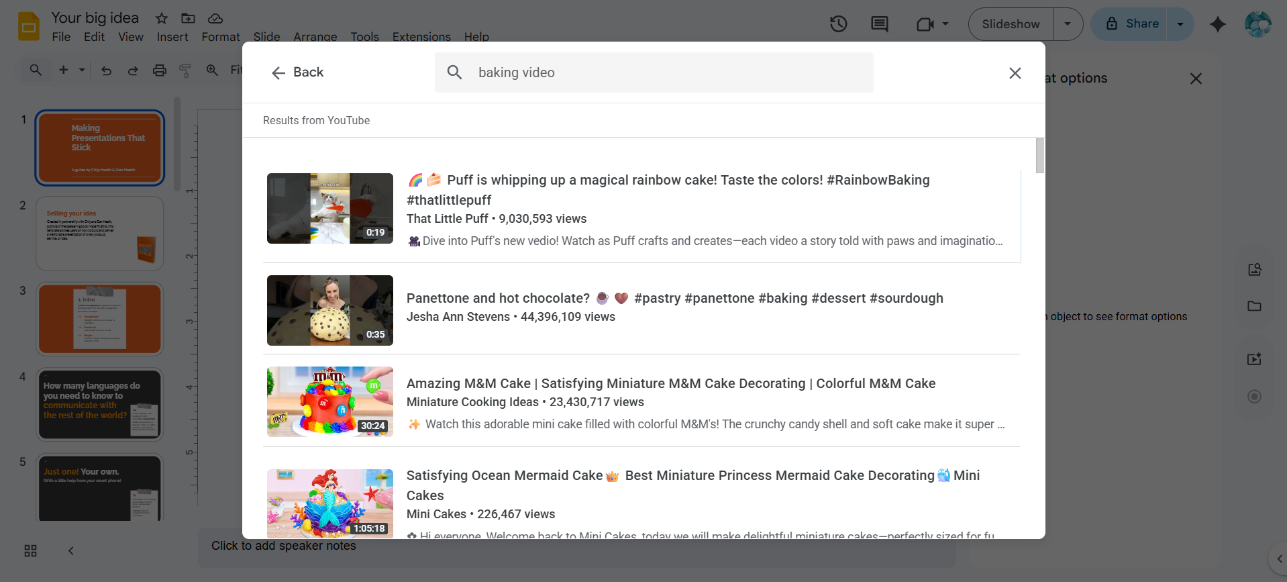1287x582 pixels.
Task: Show the side panel with bottom-right arrow
Action: pos(1278,559)
